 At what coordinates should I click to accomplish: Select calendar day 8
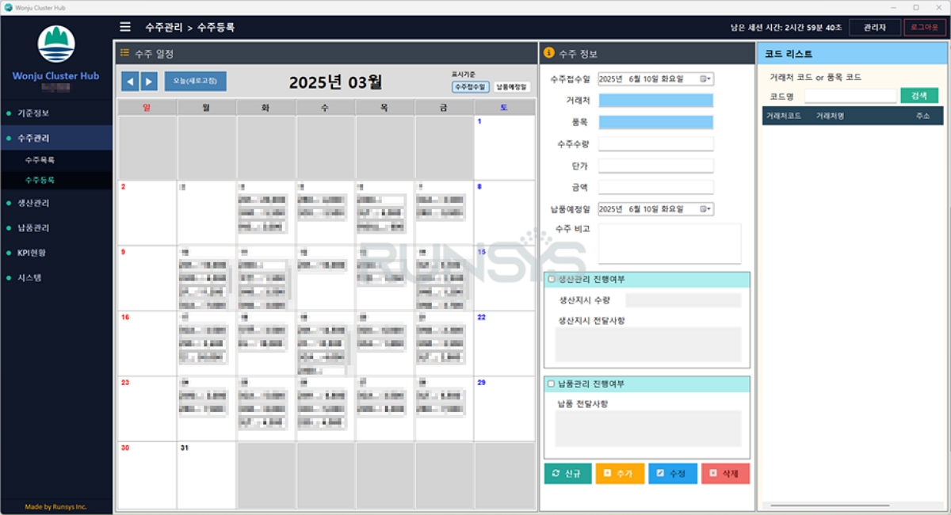click(x=505, y=212)
